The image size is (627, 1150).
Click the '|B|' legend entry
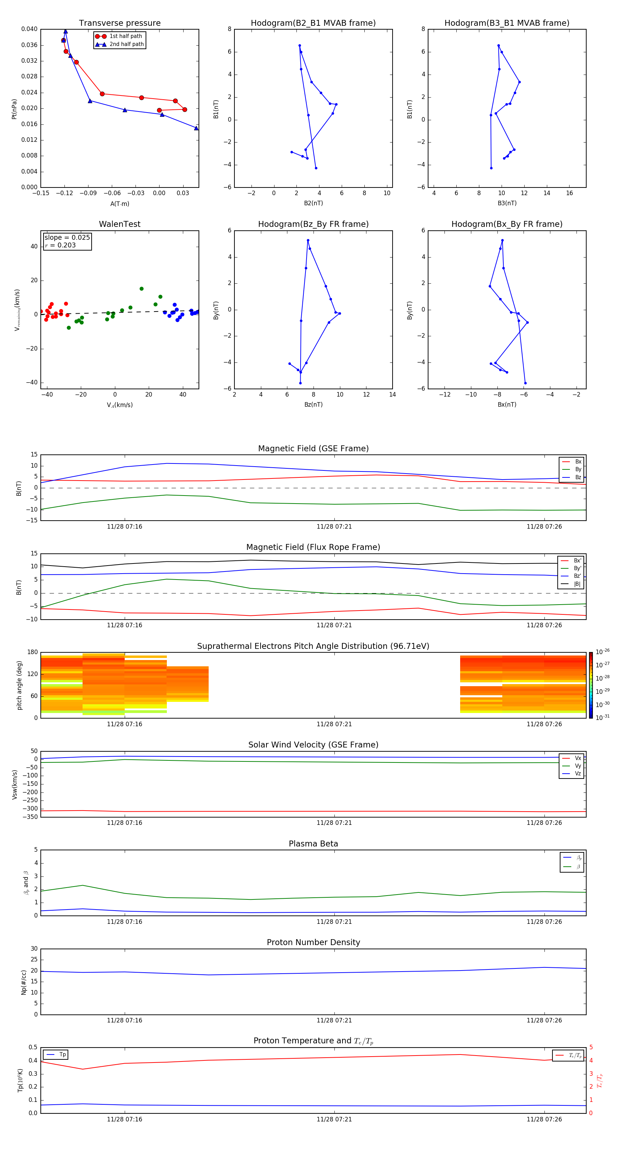point(571,584)
